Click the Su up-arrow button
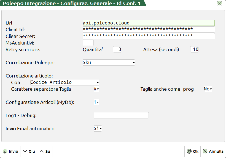The height and width of the screenshot is (158, 226). coord(45,151)
